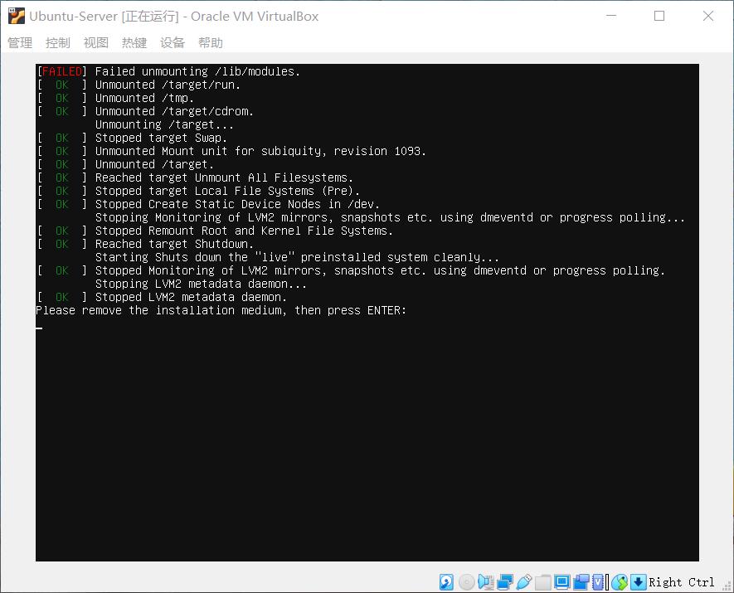Click the optical drives status icon

(464, 582)
